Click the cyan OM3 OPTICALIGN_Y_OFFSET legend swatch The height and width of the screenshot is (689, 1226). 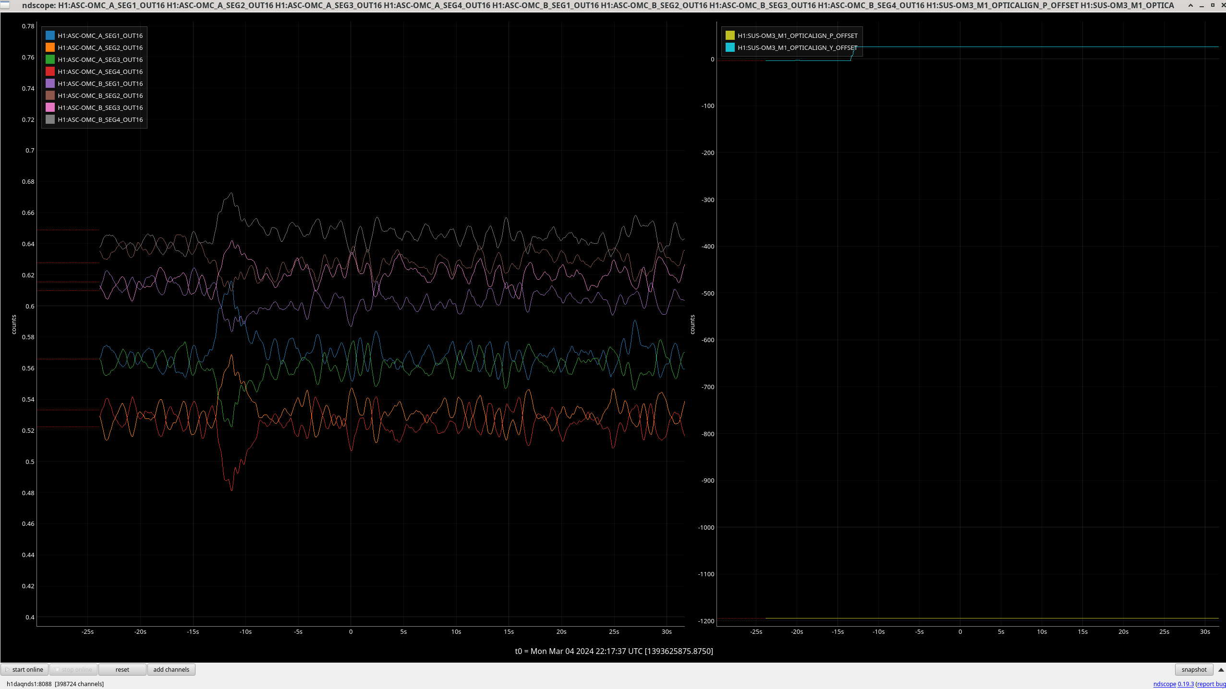pyautogui.click(x=730, y=48)
